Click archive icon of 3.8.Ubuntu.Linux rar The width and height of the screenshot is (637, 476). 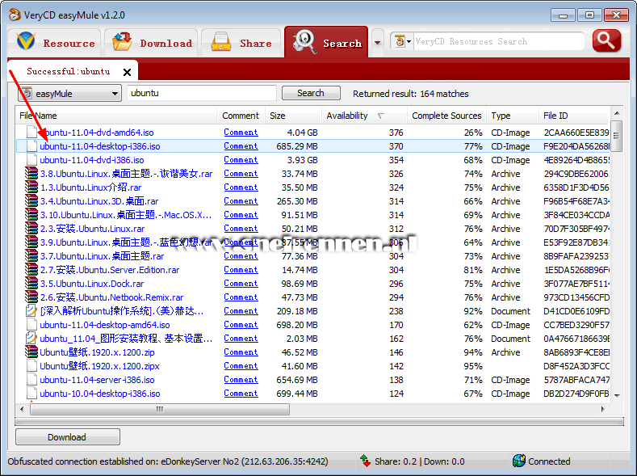(x=31, y=174)
